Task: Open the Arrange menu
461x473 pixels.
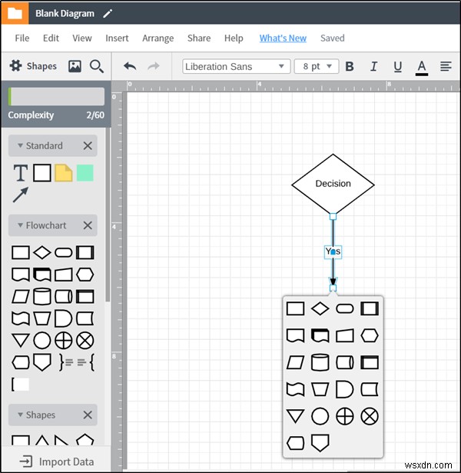Action: coord(158,38)
